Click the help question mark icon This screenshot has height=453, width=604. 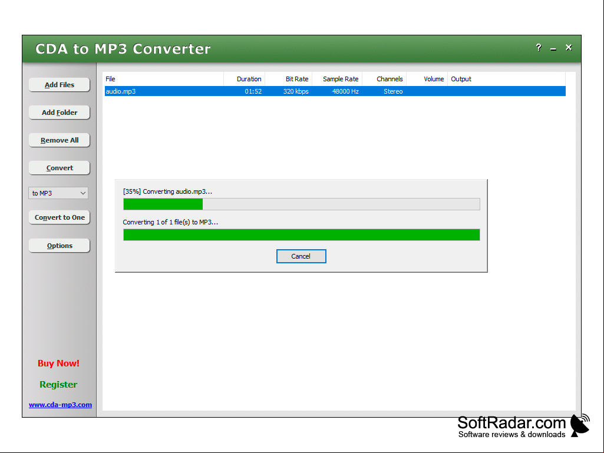pyautogui.click(x=539, y=47)
